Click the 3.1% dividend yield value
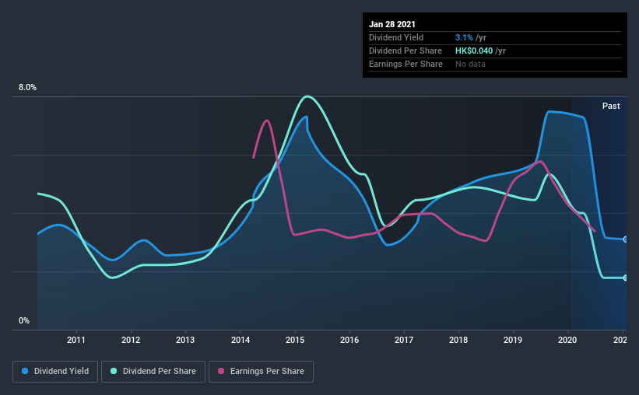Image resolution: width=639 pixels, height=395 pixels. pyautogui.click(x=464, y=37)
